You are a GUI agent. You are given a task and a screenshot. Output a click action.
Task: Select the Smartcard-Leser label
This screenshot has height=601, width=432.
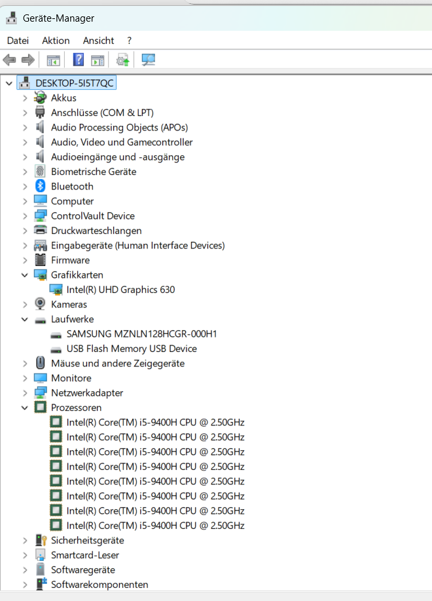point(85,555)
